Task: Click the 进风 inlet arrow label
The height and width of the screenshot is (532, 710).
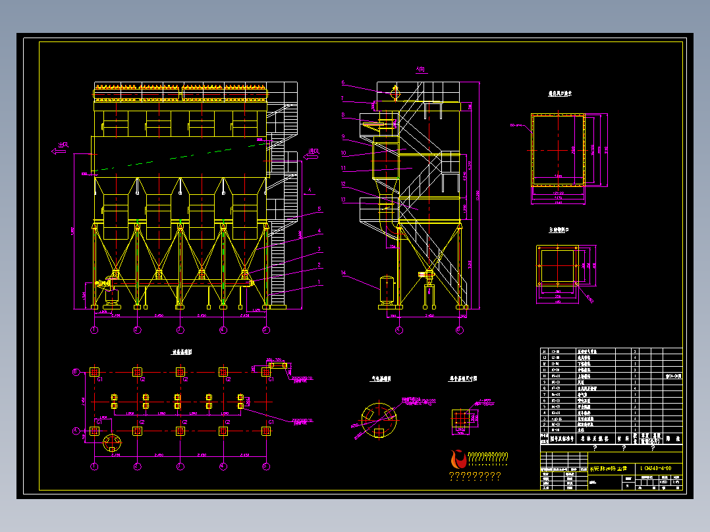Action: (x=311, y=154)
